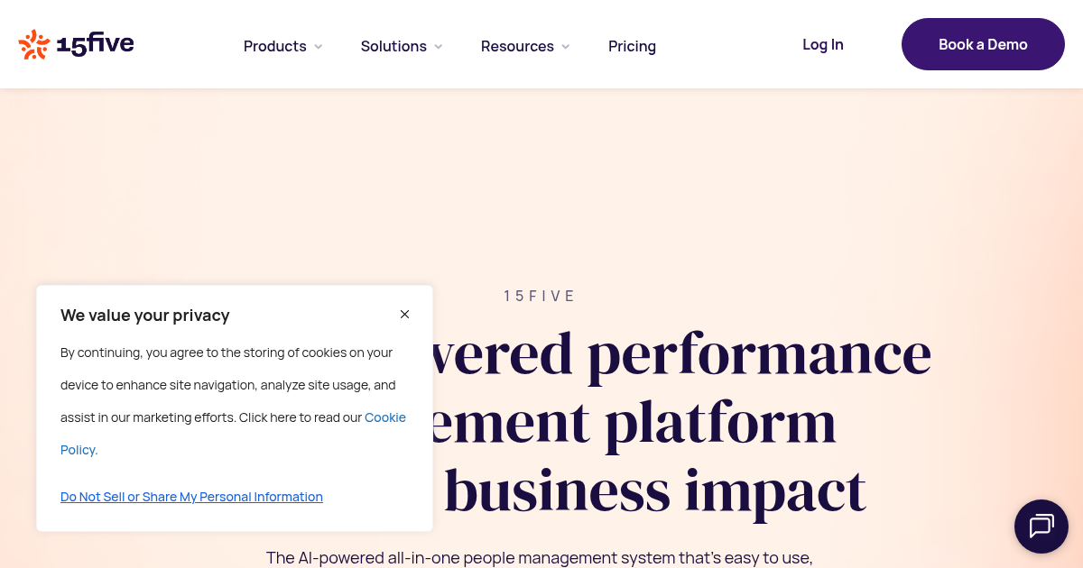This screenshot has height=568, width=1083.
Task: Dismiss the privacy notice with the X icon
Action: coord(404,314)
